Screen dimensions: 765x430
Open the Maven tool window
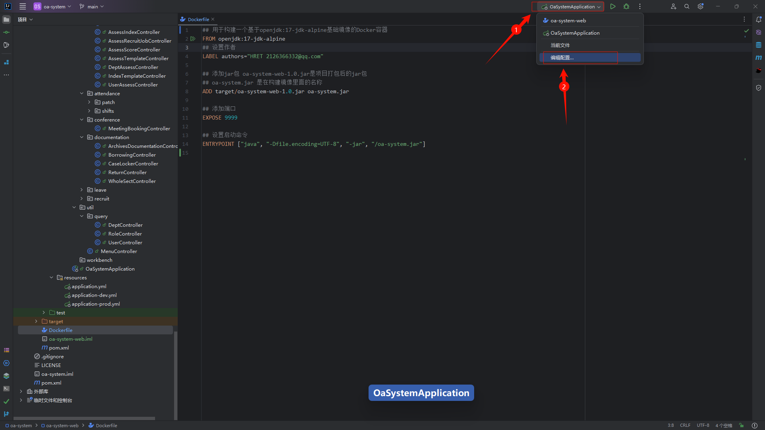[759, 58]
